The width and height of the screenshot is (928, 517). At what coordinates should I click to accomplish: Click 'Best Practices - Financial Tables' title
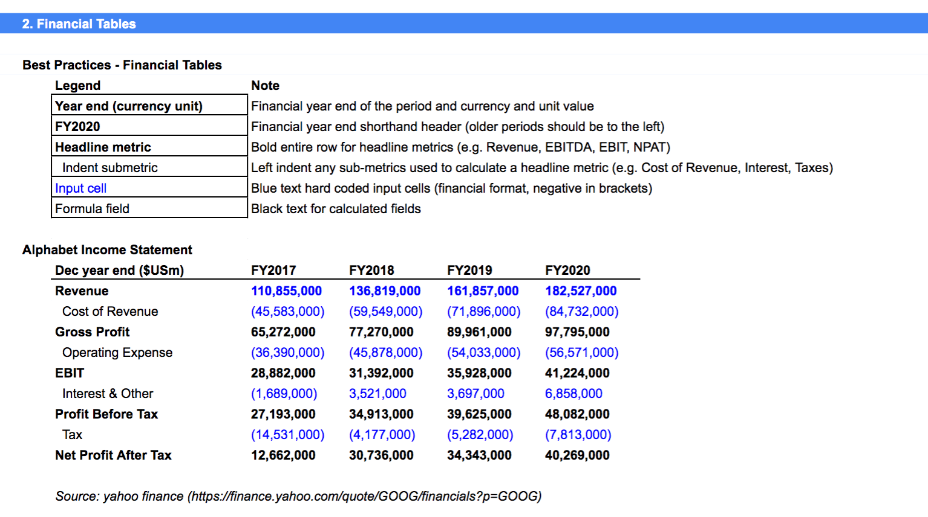pos(122,65)
